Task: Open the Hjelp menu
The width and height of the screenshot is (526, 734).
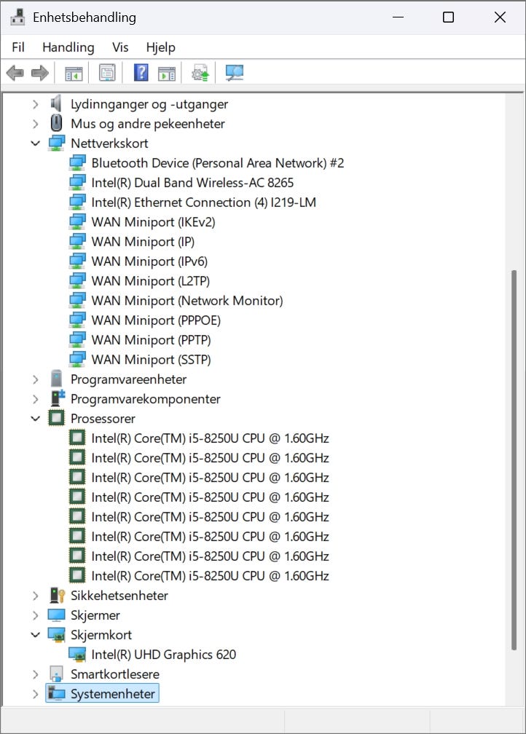Action: coord(161,47)
